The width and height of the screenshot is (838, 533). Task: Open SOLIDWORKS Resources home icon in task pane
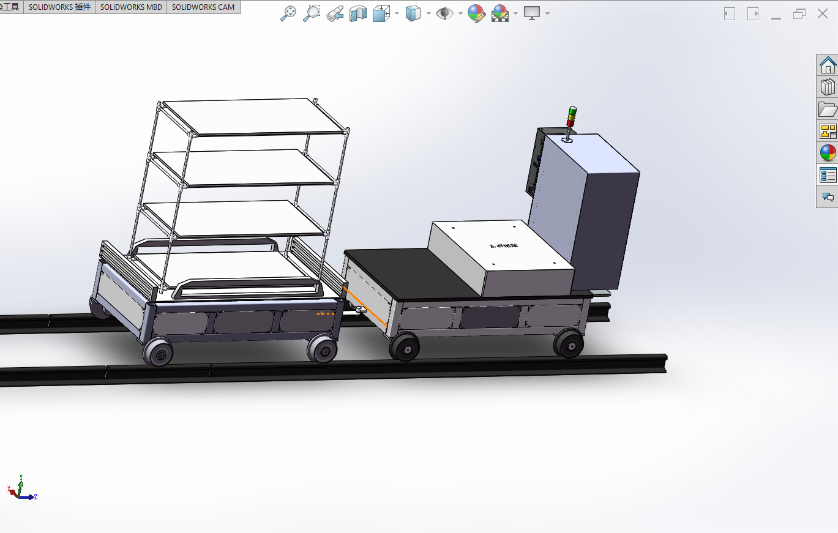coord(828,64)
